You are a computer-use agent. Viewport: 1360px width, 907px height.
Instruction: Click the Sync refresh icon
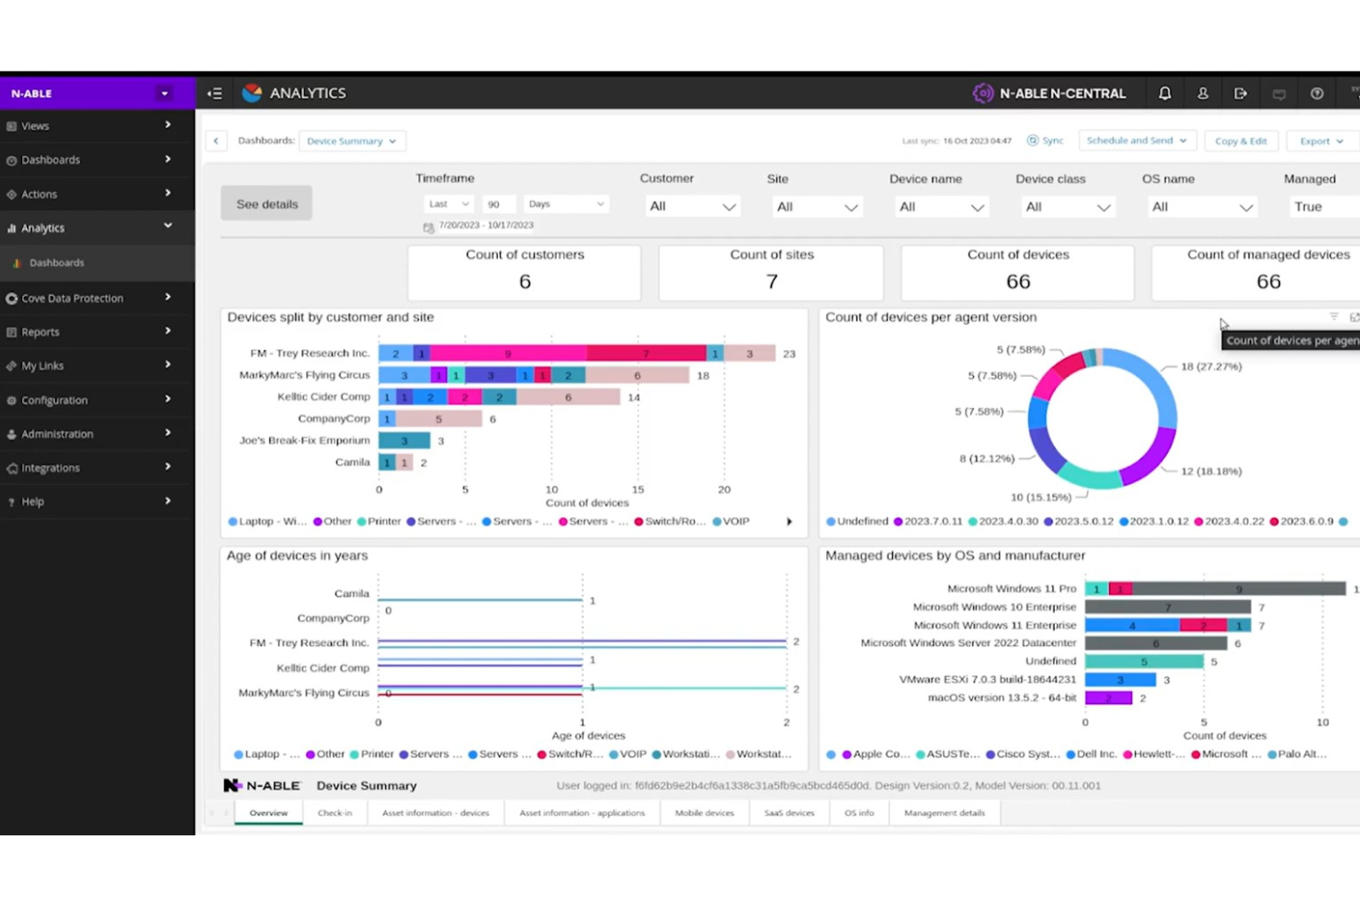pyautogui.click(x=1033, y=141)
